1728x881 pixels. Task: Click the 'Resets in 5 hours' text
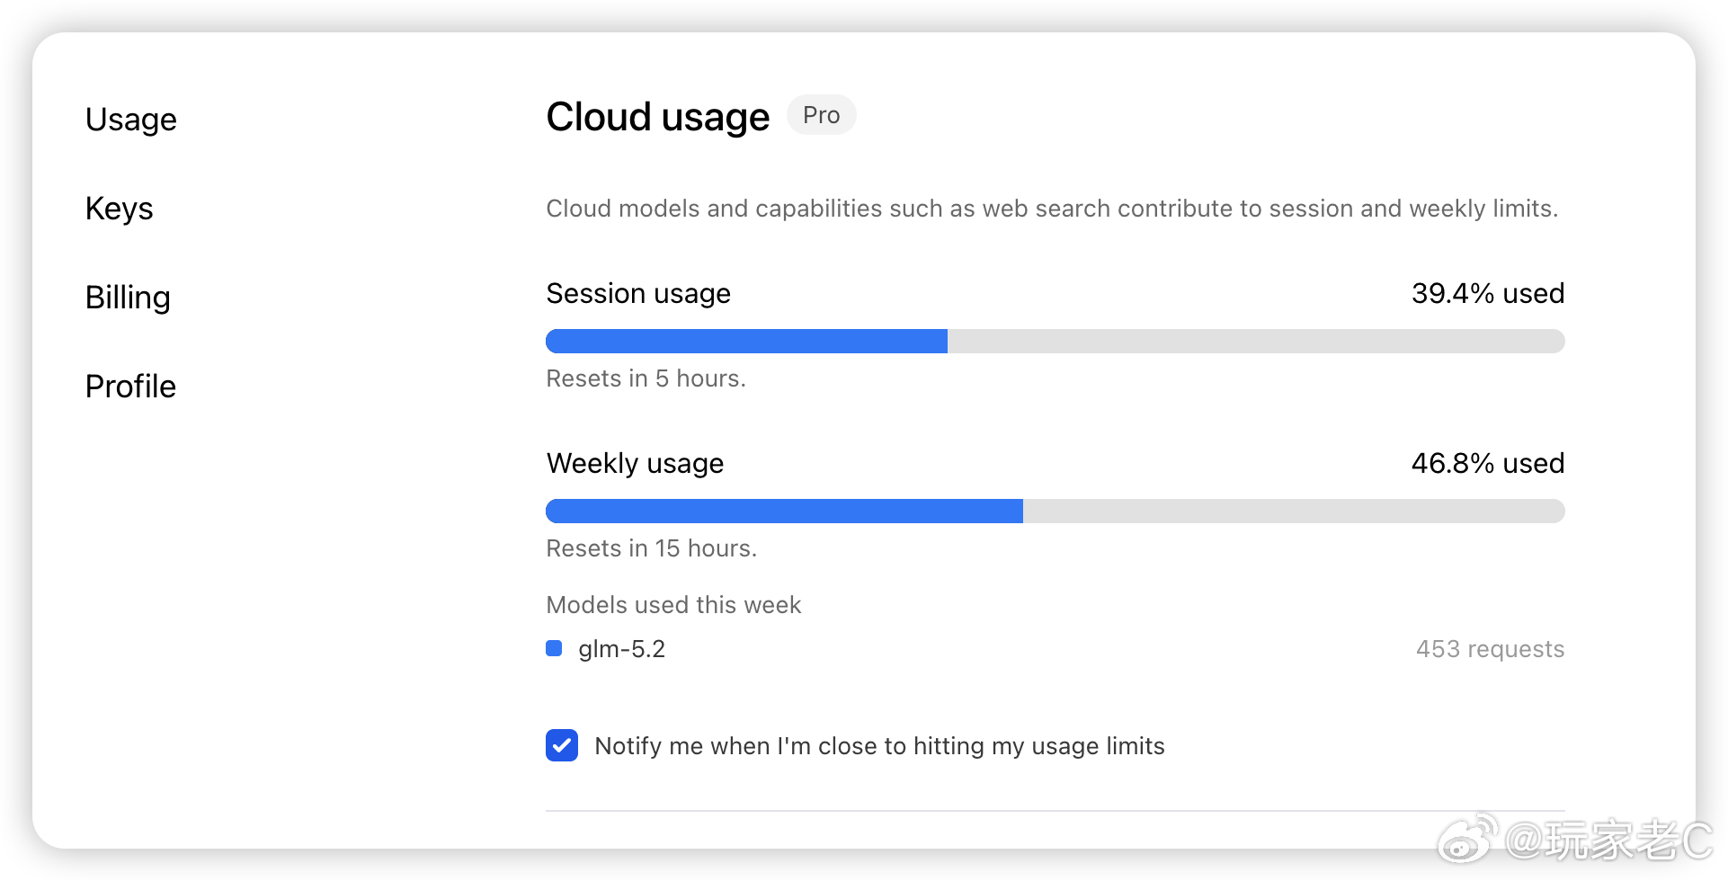[x=646, y=378]
